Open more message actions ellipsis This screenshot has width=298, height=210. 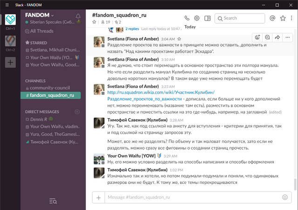tap(288, 37)
